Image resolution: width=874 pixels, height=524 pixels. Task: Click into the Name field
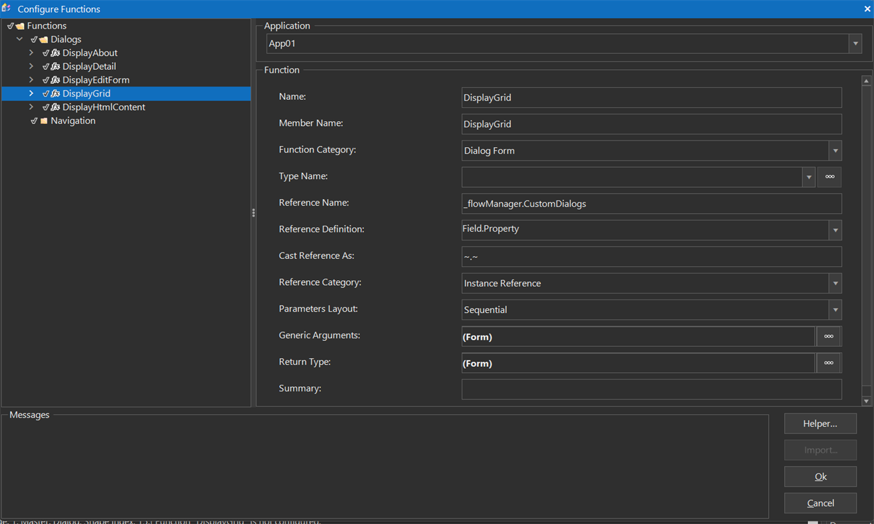click(x=652, y=98)
